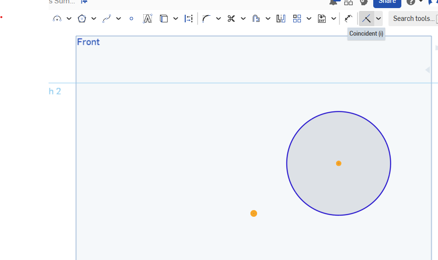This screenshot has width=438, height=260.
Task: Click the Use/Project edges tool
Action: click(164, 19)
